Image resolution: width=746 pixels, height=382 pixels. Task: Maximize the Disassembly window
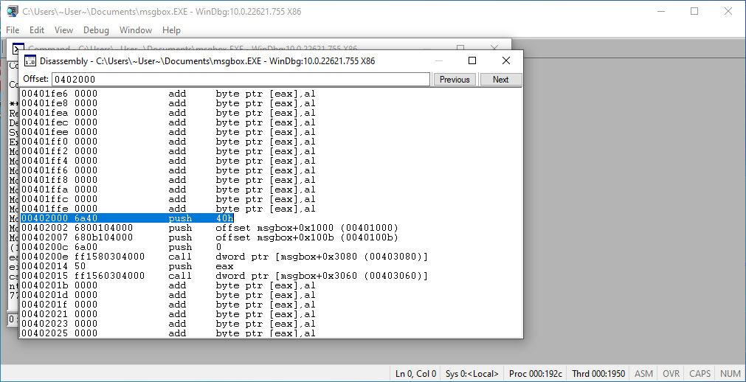click(472, 60)
